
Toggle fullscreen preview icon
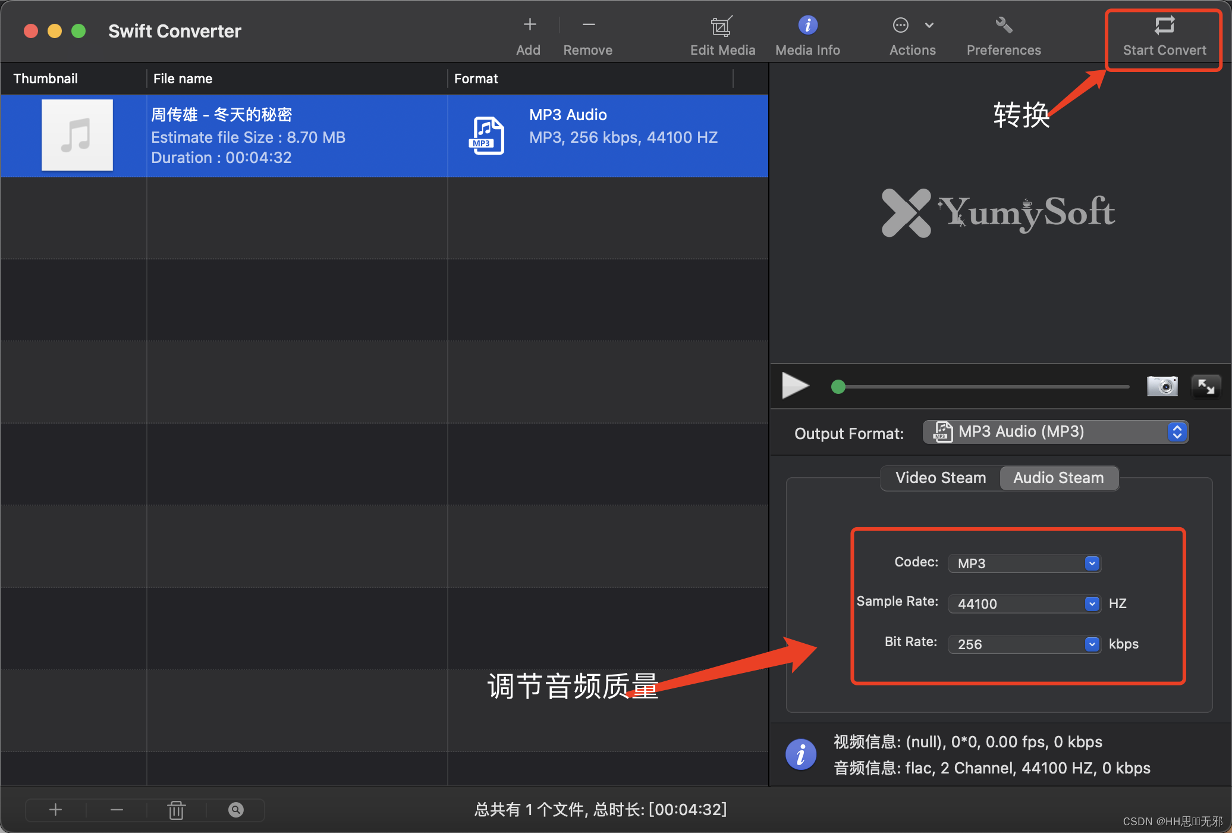pyautogui.click(x=1206, y=386)
